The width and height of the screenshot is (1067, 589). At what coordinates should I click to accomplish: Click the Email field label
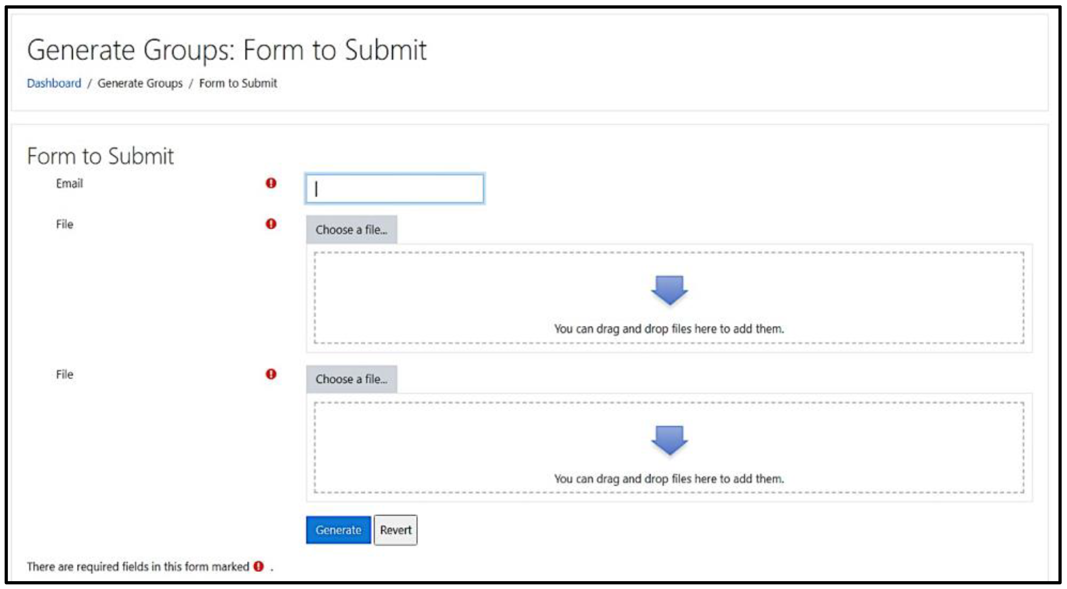click(69, 184)
